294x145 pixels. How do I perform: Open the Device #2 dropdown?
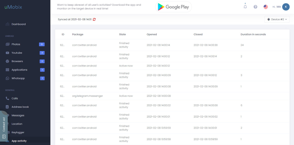[277, 19]
